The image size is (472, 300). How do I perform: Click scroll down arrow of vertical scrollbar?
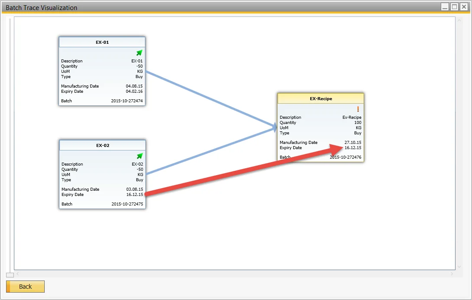click(x=459, y=267)
